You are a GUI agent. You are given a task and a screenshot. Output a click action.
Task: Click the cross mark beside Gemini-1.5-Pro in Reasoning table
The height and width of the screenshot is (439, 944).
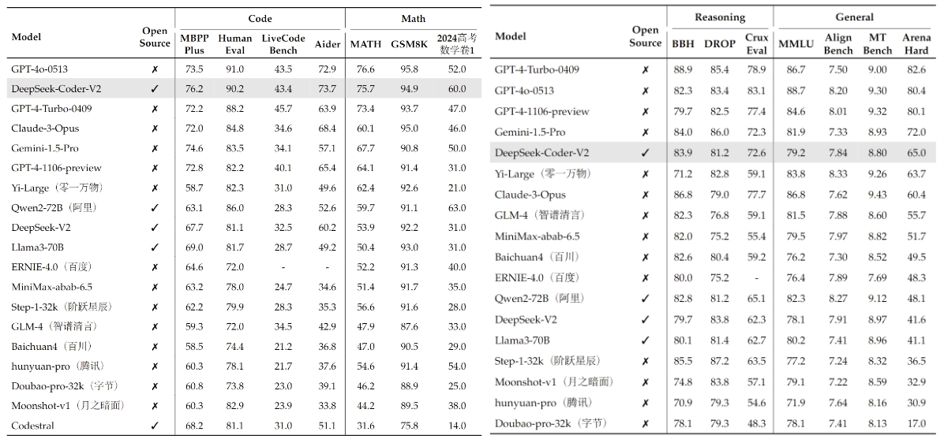tap(646, 132)
